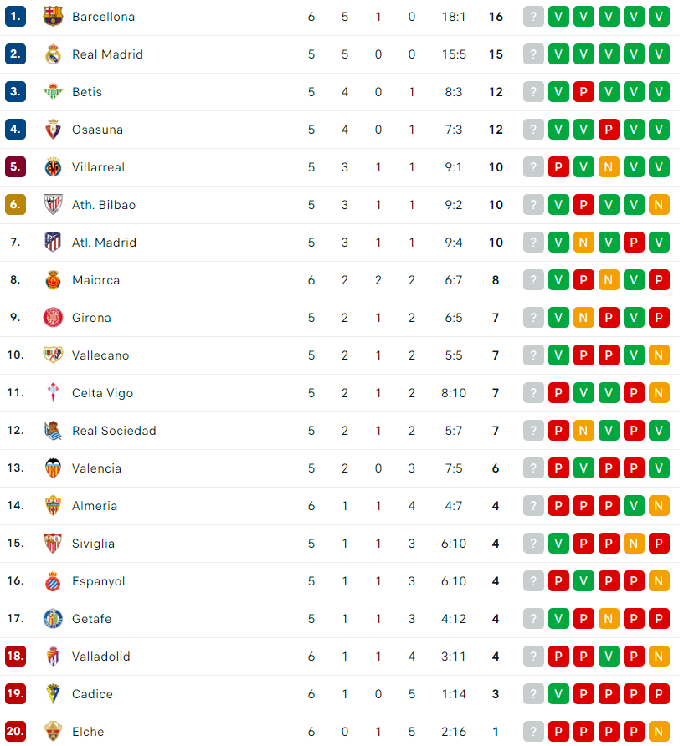
Task: Click the Barcellona club crest
Action: pos(53,17)
